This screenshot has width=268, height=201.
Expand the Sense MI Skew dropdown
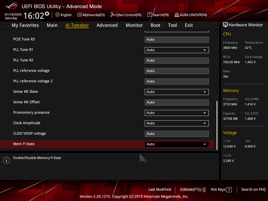pyautogui.click(x=176, y=92)
